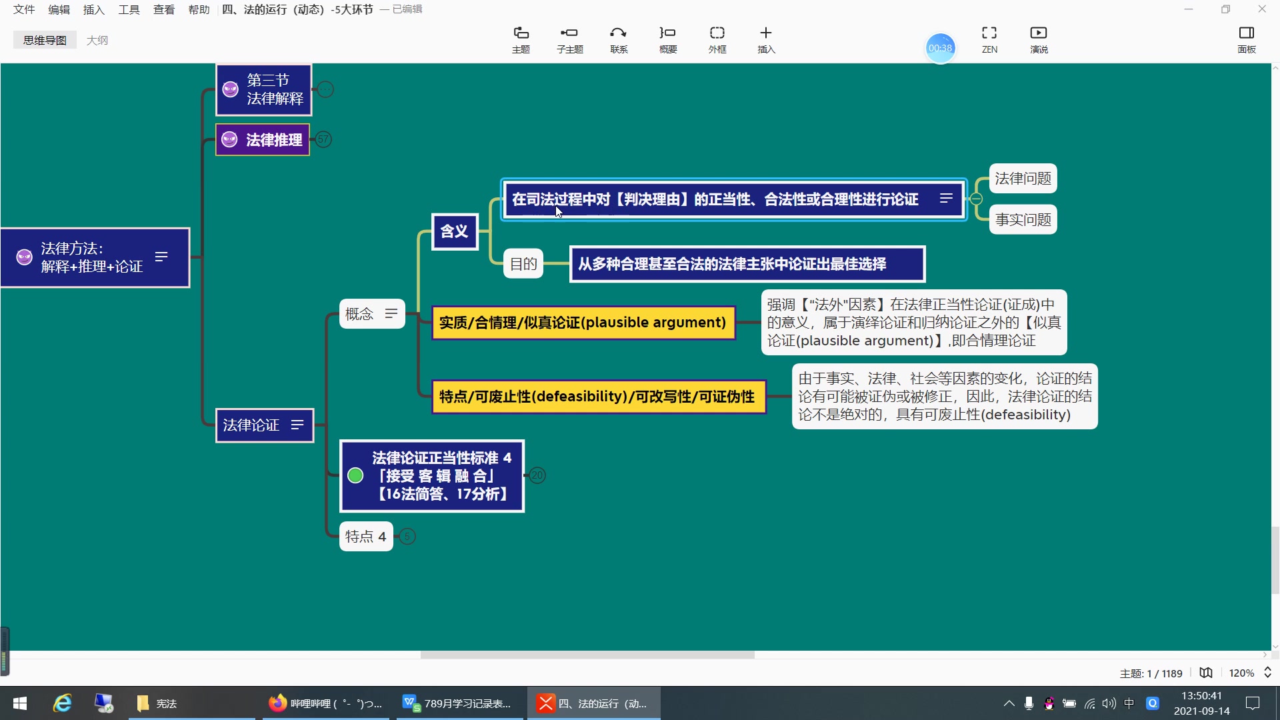Insert a new topic with 主题 icon
Image resolution: width=1280 pixels, height=720 pixels.
coord(521,40)
